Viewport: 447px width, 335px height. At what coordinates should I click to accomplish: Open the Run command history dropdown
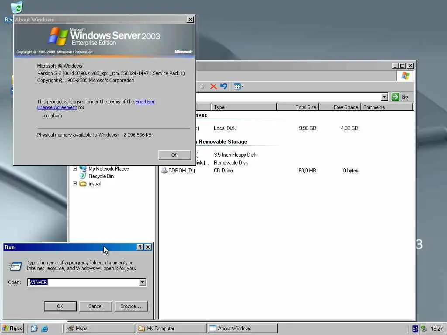[143, 282]
